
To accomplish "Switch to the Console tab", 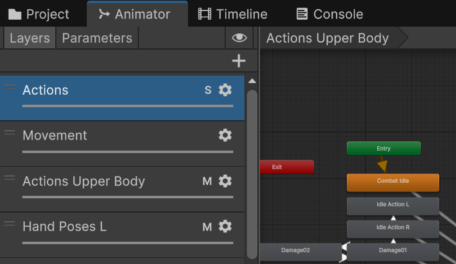I will click(330, 14).
